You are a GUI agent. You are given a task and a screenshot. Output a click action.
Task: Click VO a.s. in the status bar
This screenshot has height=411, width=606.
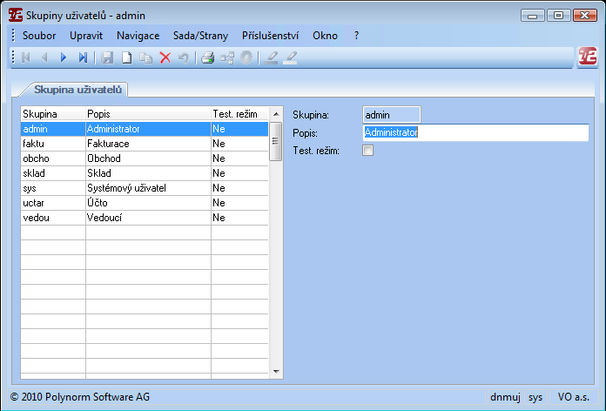[x=573, y=397]
